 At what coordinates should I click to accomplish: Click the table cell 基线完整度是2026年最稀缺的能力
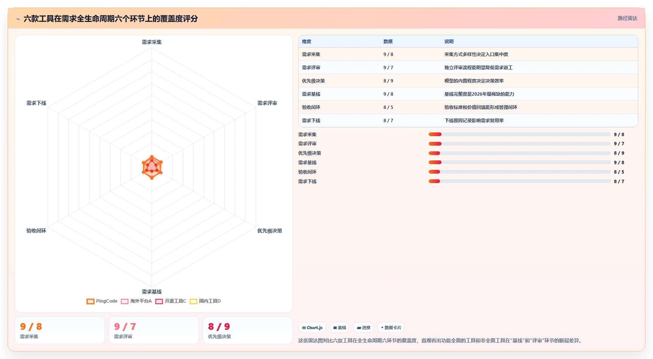click(479, 94)
